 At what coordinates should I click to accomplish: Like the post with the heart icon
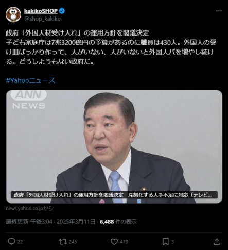coord(114,242)
